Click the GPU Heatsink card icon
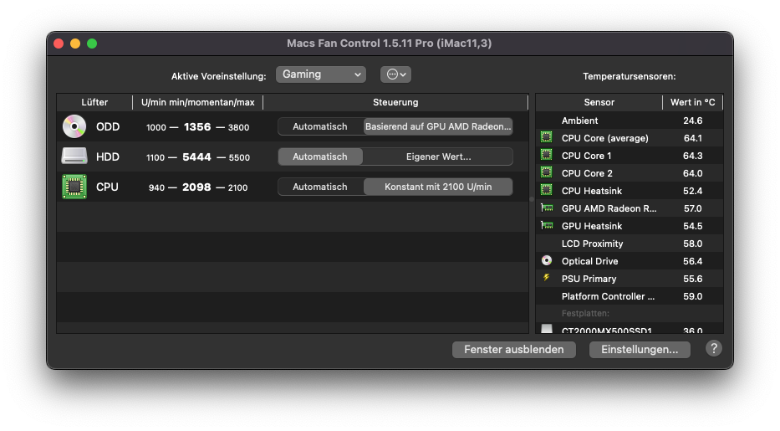The height and width of the screenshot is (431, 780). click(547, 225)
